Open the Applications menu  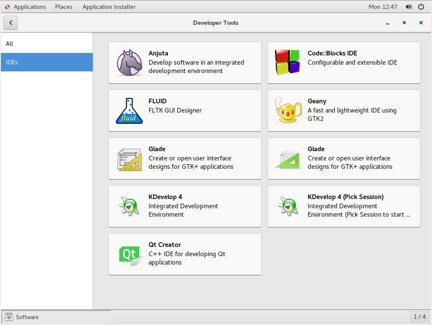pyautogui.click(x=25, y=7)
